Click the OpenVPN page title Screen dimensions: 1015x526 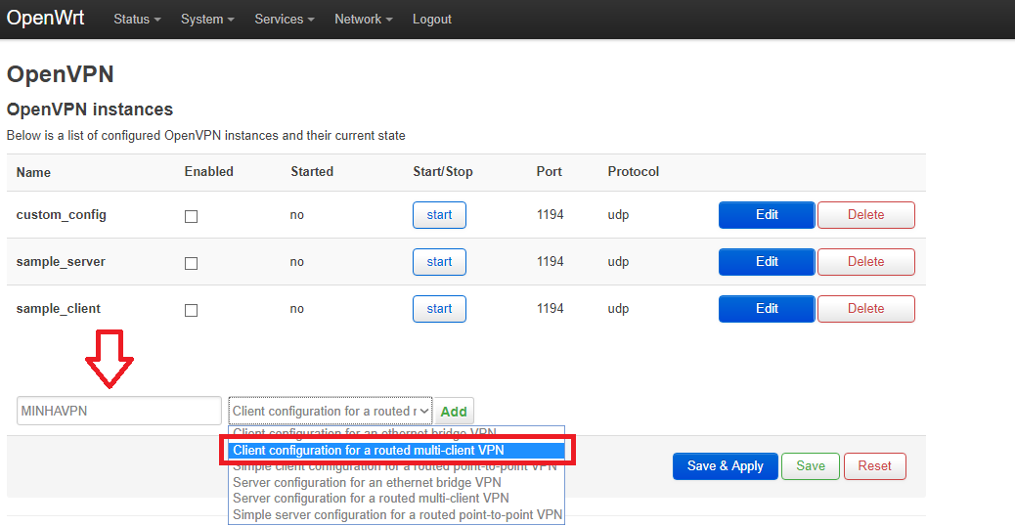(61, 74)
